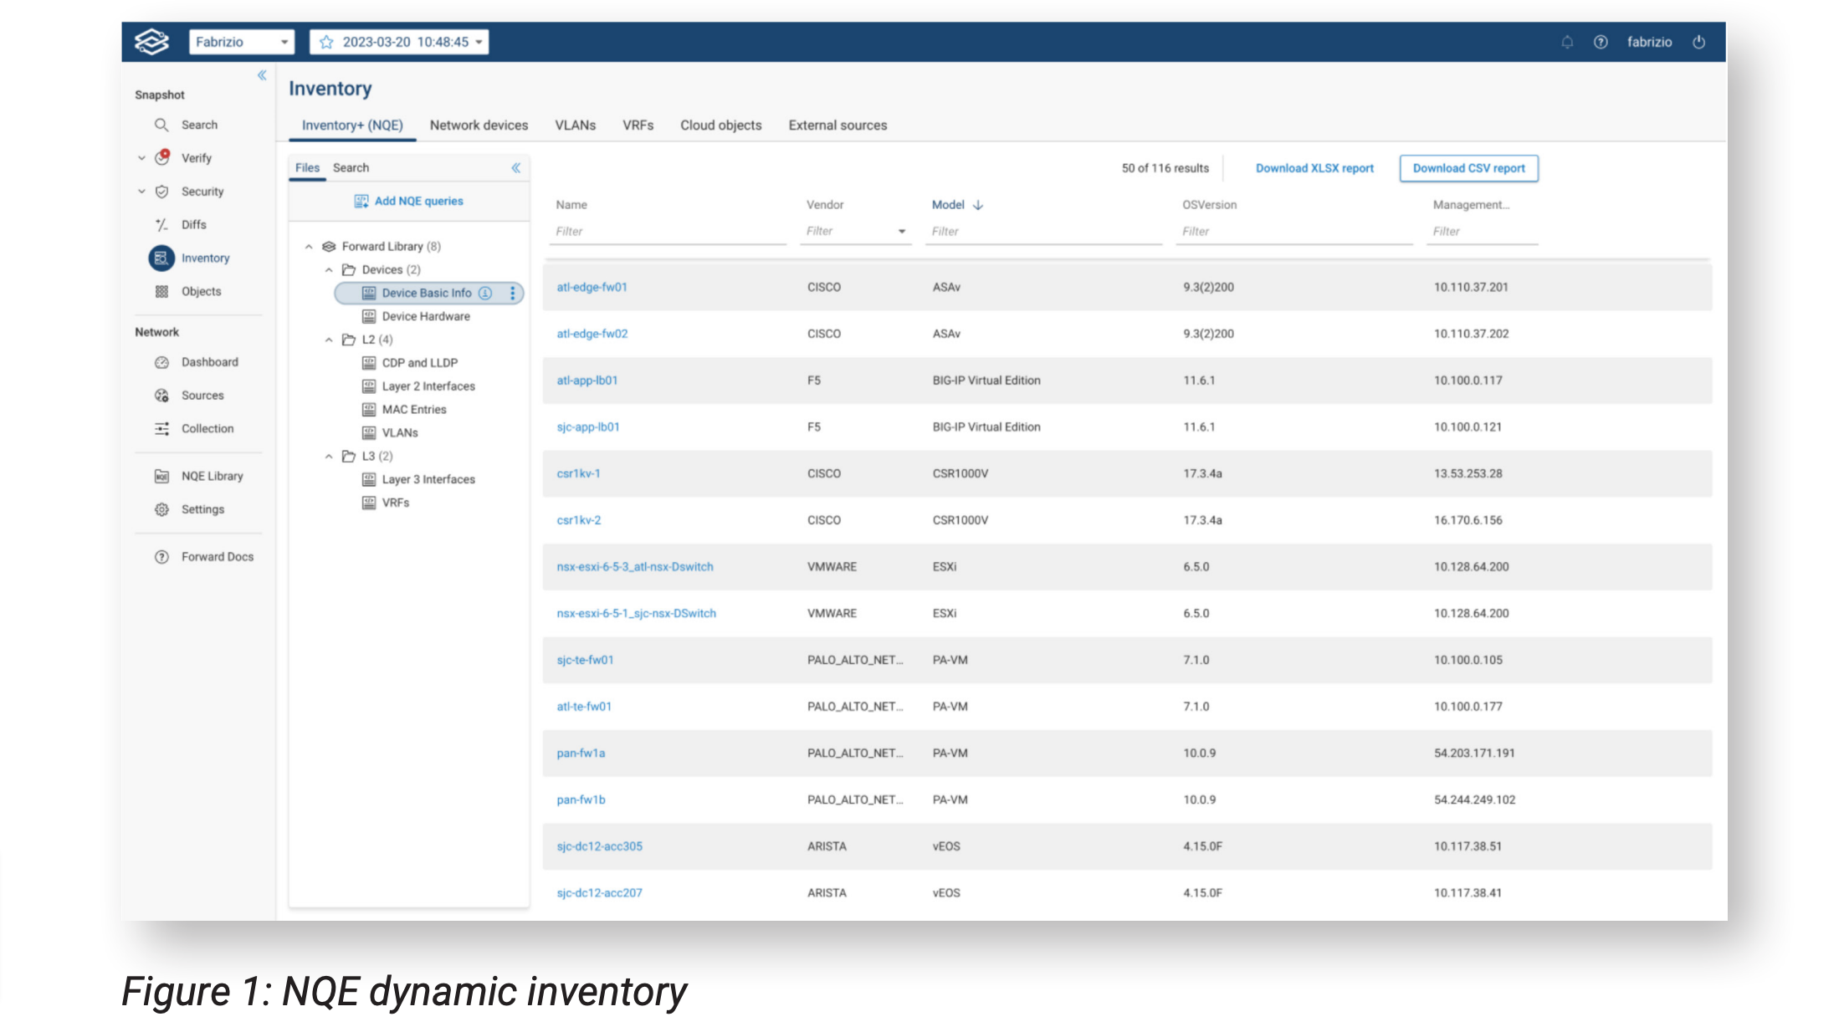Open the Fabrizio network dropdown
Screen dimensions: 1844x1032
[241, 42]
